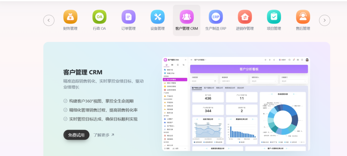This screenshot has height=156, width=347.
Task: Open the 设备管理 wrench icon
Action: click(158, 17)
